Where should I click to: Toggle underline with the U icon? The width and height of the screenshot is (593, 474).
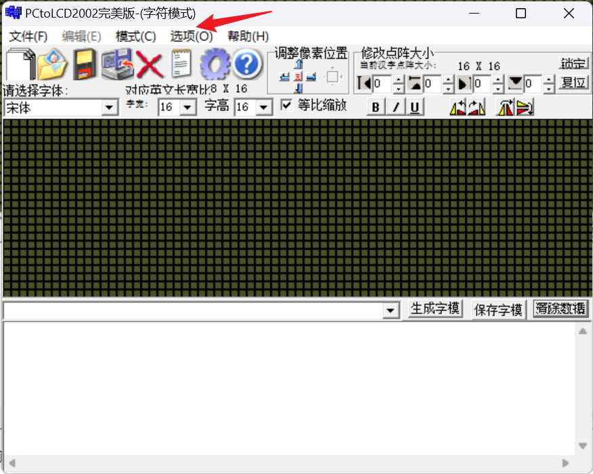tap(415, 107)
